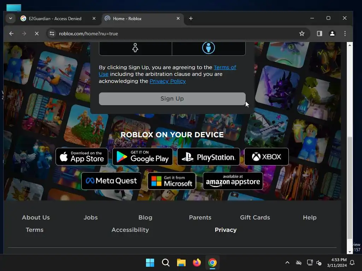Screen dimensions: 362x271
Task: Open the Privacy footer link
Action: click(x=226, y=230)
